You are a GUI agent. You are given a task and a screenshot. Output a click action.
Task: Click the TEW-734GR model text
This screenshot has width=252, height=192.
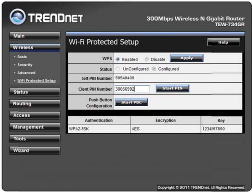pyautogui.click(x=230, y=24)
